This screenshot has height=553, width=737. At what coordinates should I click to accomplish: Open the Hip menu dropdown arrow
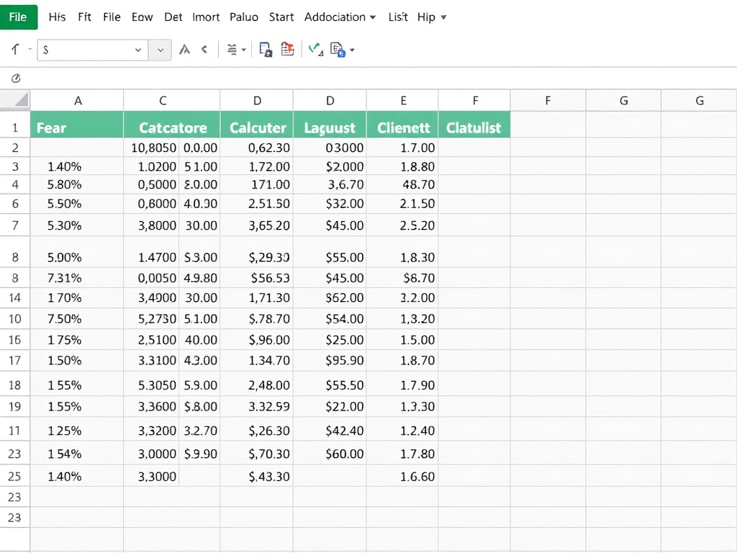click(443, 17)
